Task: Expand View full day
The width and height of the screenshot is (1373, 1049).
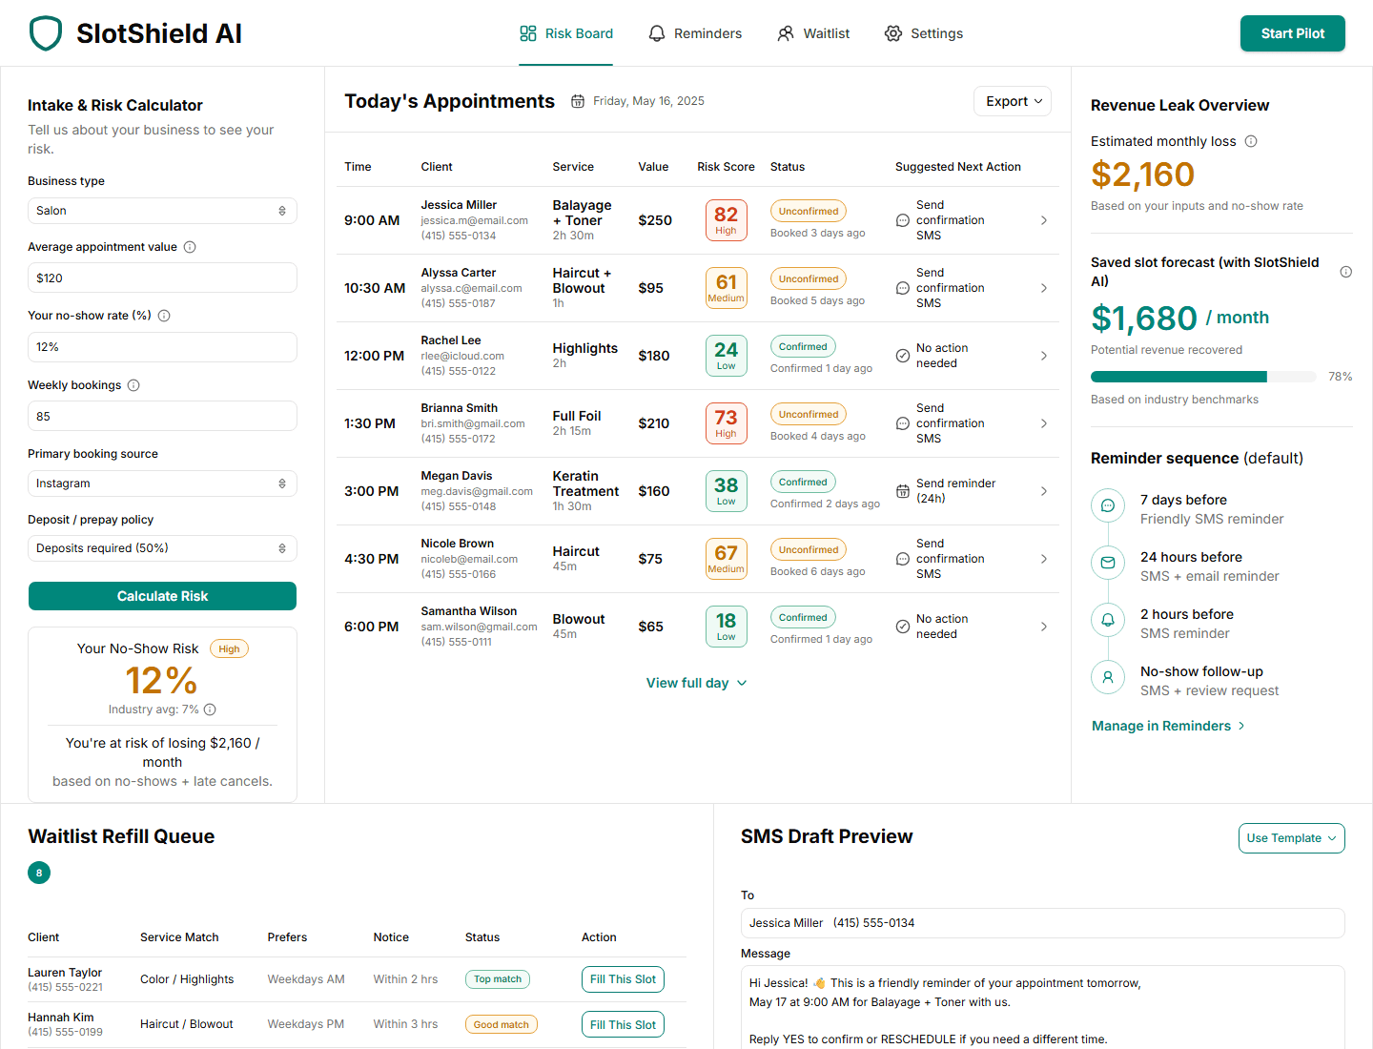Action: coord(697,683)
